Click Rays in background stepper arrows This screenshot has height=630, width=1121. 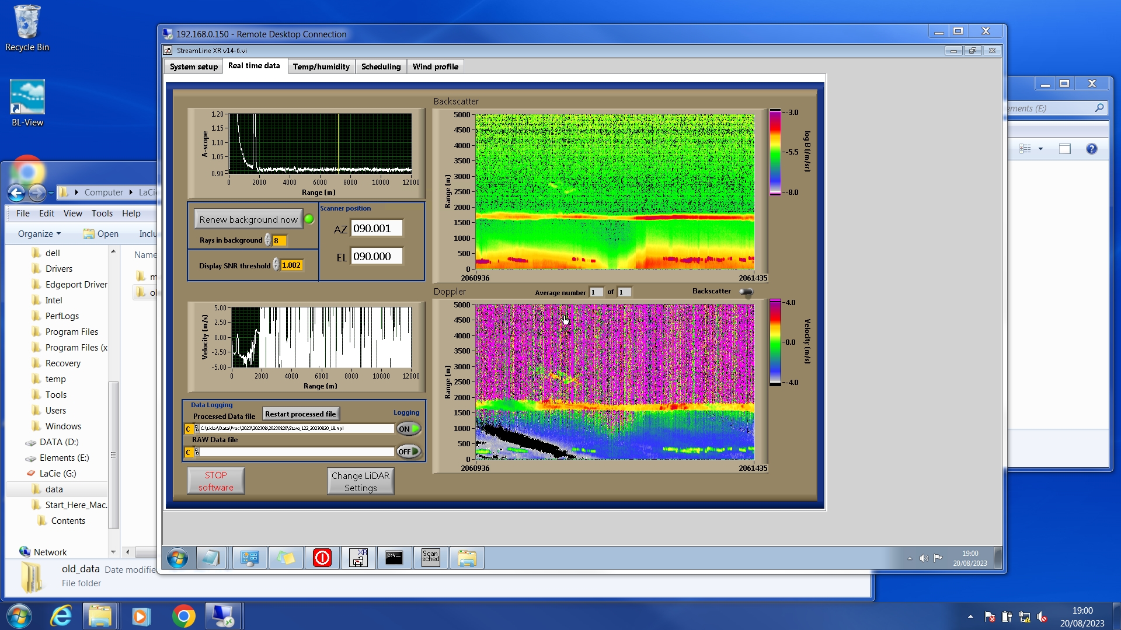tap(268, 240)
